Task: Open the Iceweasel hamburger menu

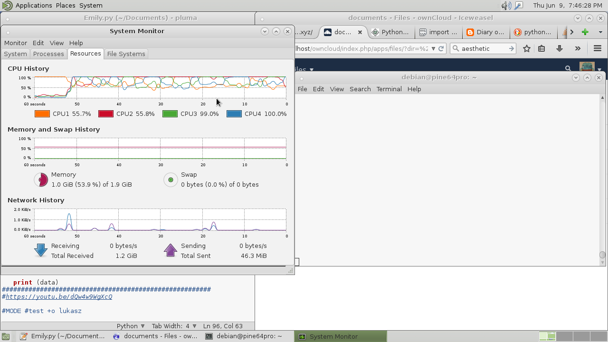Action: tap(598, 48)
